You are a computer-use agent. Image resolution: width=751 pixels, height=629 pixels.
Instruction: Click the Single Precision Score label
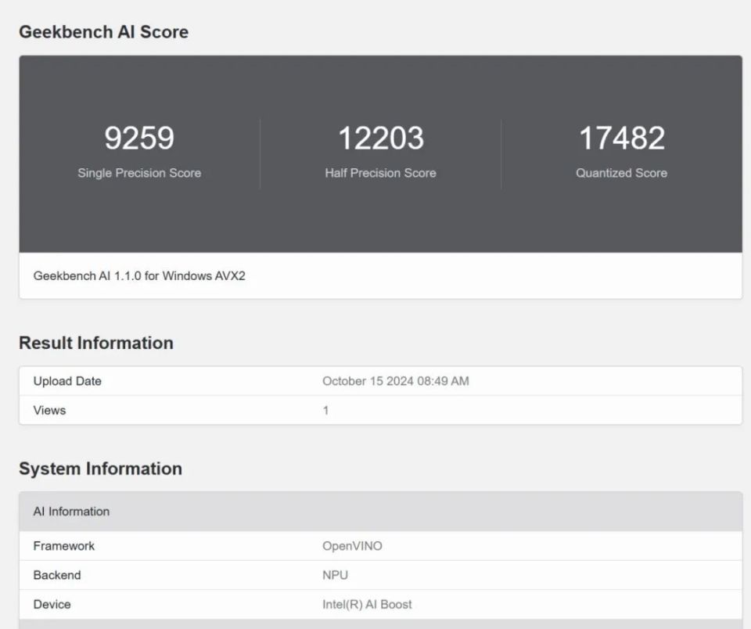pyautogui.click(x=139, y=173)
